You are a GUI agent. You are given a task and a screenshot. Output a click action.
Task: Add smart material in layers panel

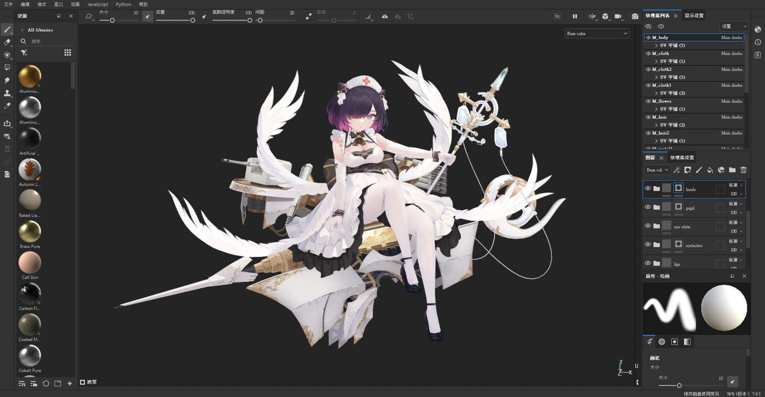721,170
